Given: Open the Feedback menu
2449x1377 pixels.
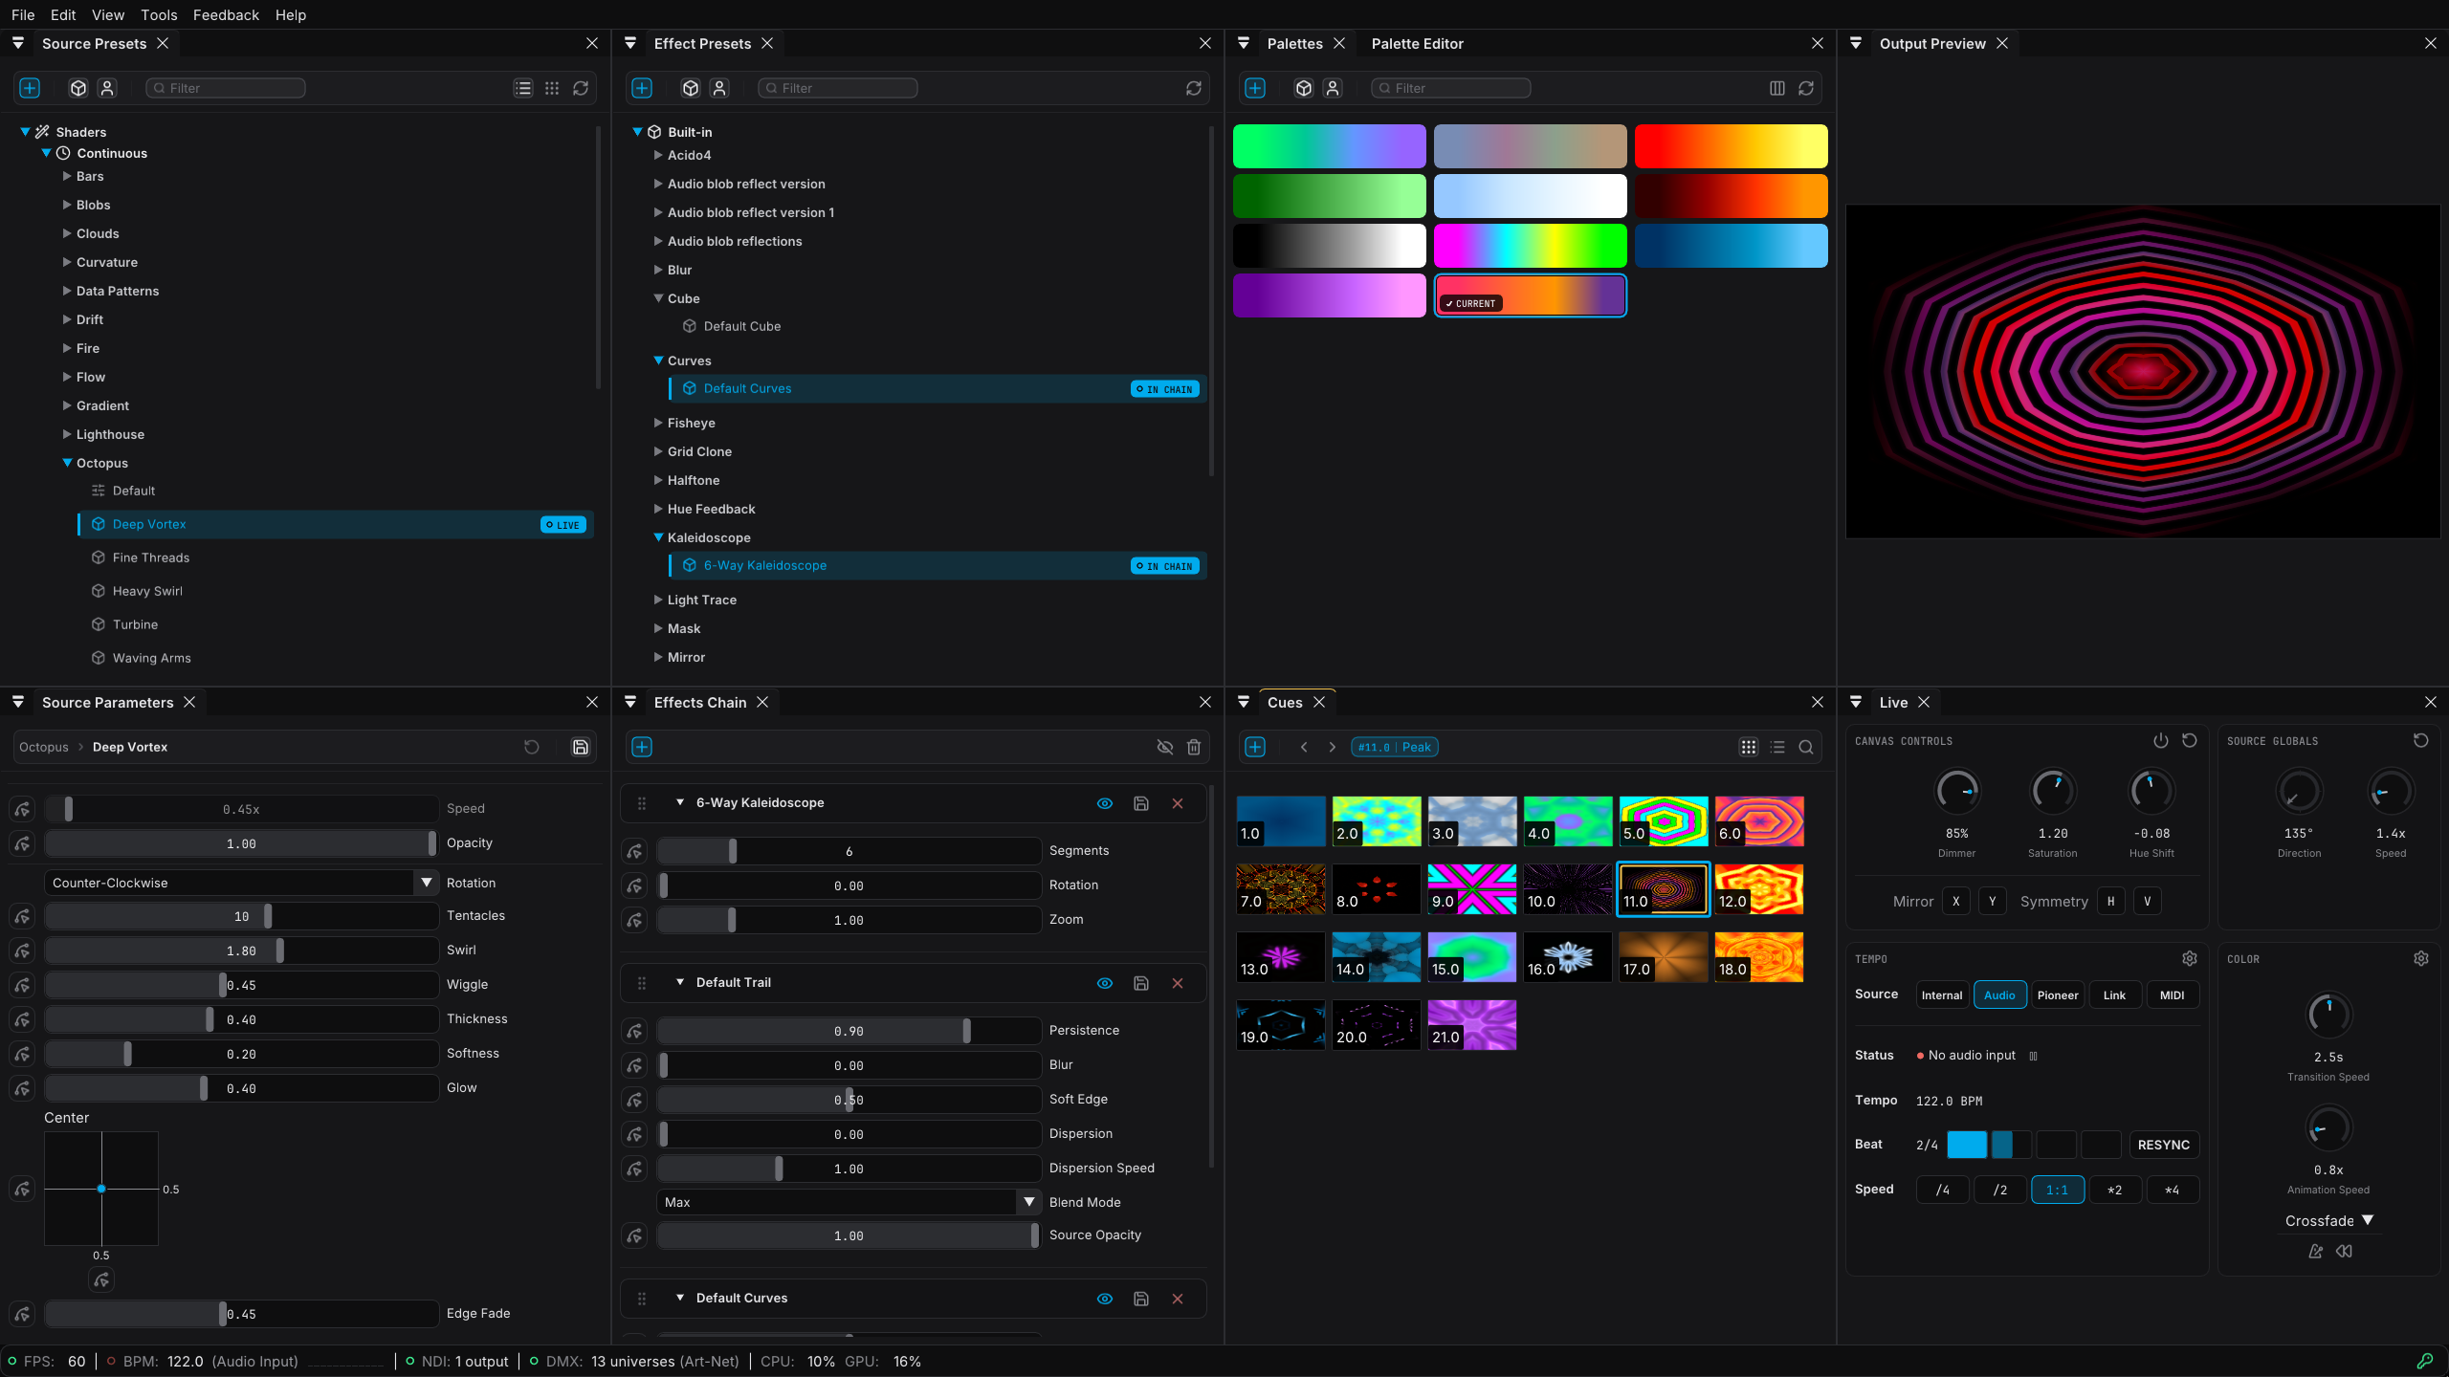Looking at the screenshot, I should pos(226,14).
